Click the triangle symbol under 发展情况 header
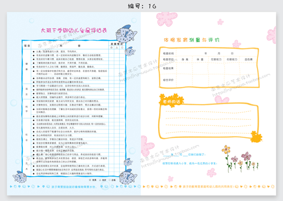283x201 pixels. pyautogui.click(x=117, y=48)
